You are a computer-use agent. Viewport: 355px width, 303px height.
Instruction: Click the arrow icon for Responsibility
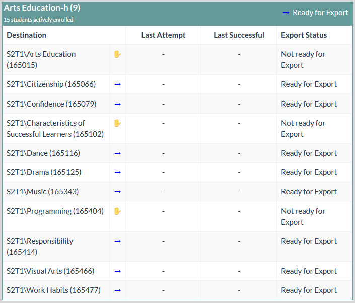coord(118,241)
